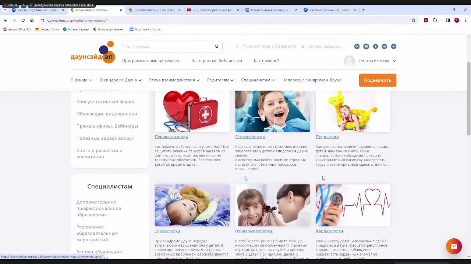471x264 pixels.
Task: Bookmark this page with the star icon
Action: [x=414, y=21]
